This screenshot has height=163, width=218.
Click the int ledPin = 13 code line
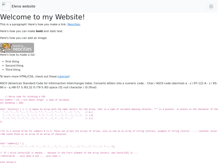point(35,100)
